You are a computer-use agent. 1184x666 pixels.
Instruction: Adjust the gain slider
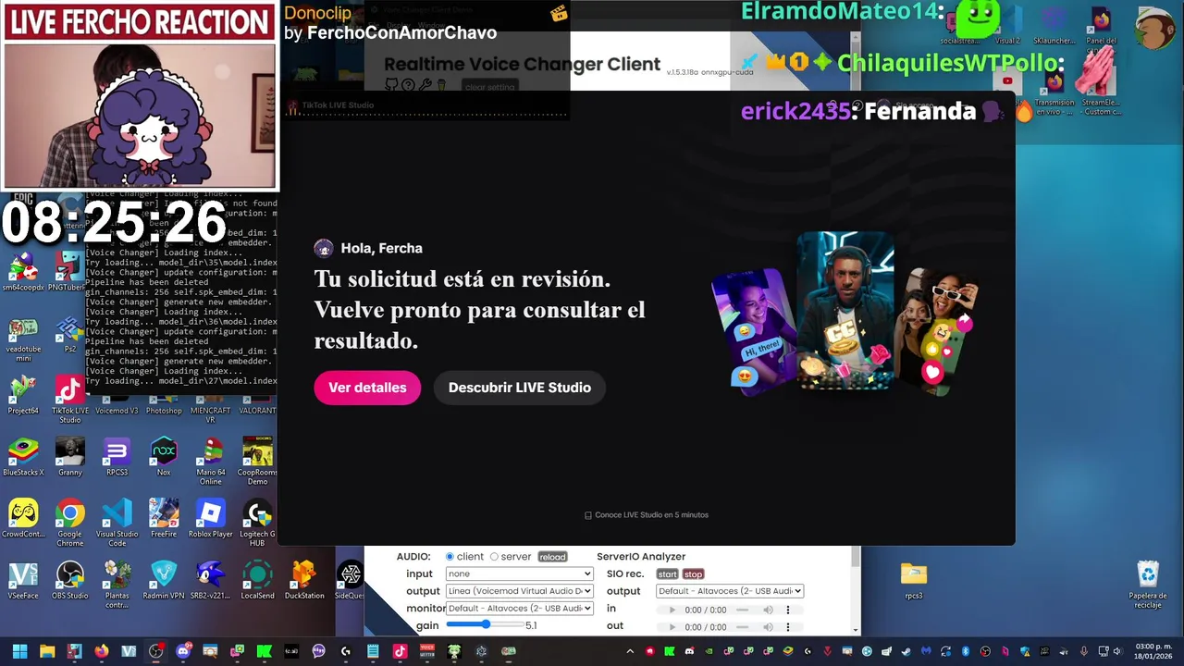[x=484, y=625]
